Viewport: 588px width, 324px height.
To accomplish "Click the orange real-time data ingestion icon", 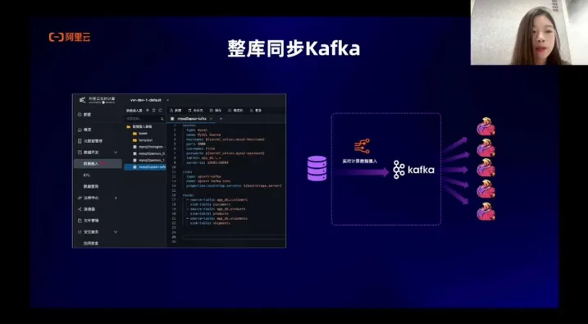I will (362, 146).
